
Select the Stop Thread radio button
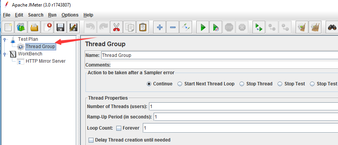pos(242,84)
